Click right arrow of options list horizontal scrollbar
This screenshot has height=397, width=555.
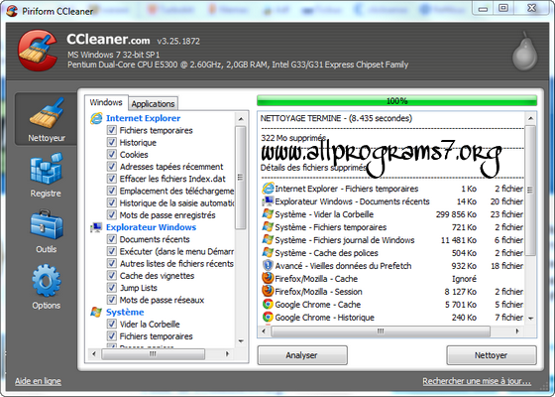pyautogui.click(x=227, y=353)
